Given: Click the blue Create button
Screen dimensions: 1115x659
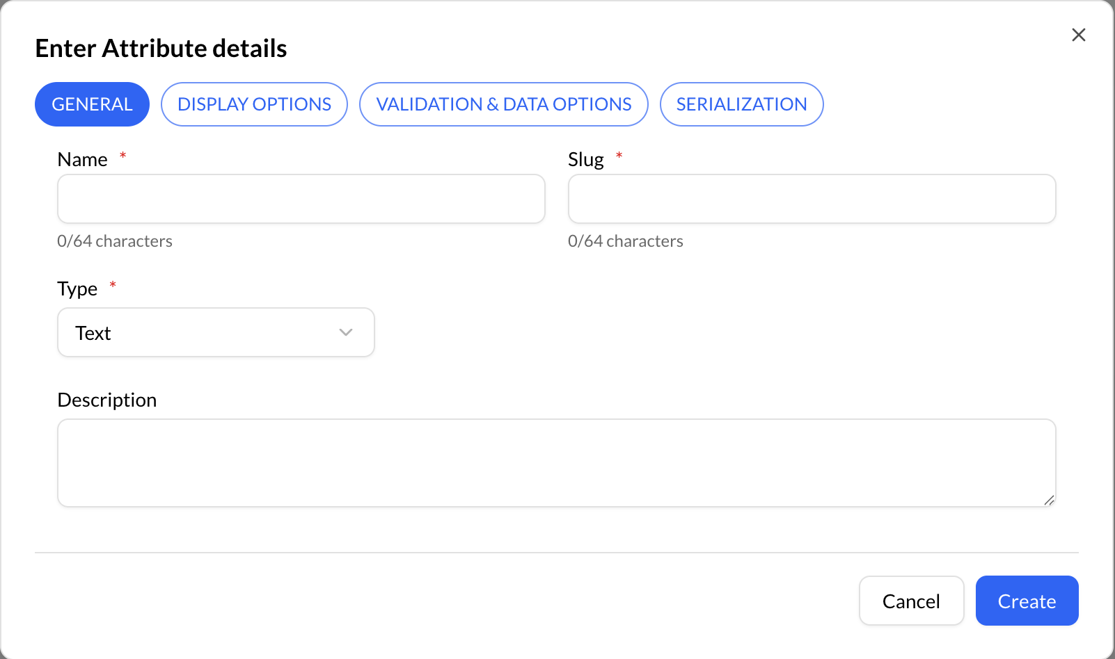Looking at the screenshot, I should pos(1027,601).
